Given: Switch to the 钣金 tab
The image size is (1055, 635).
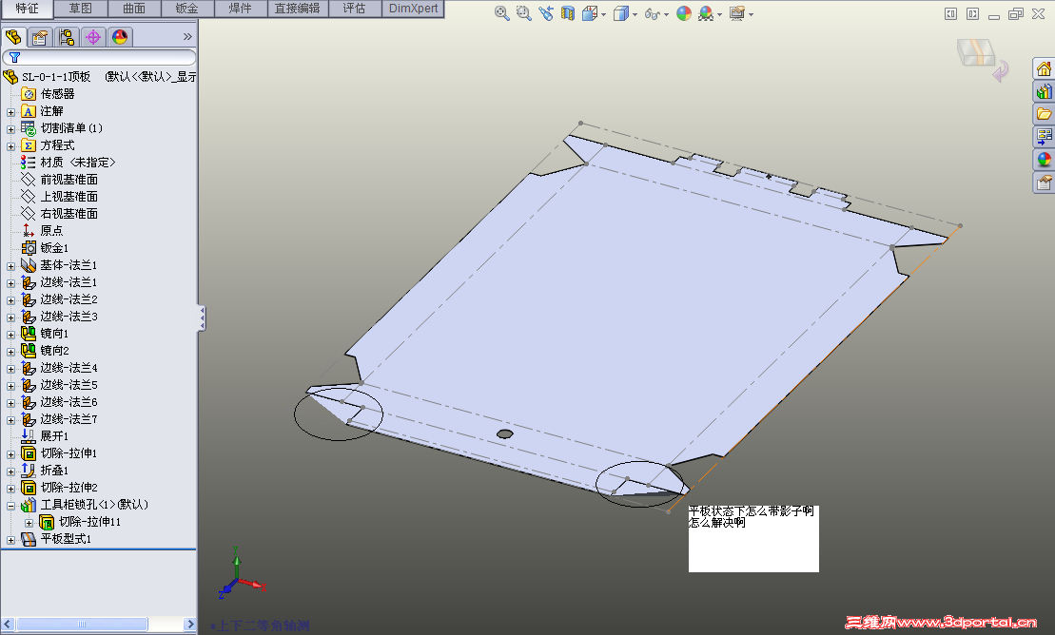Looking at the screenshot, I should (x=187, y=9).
